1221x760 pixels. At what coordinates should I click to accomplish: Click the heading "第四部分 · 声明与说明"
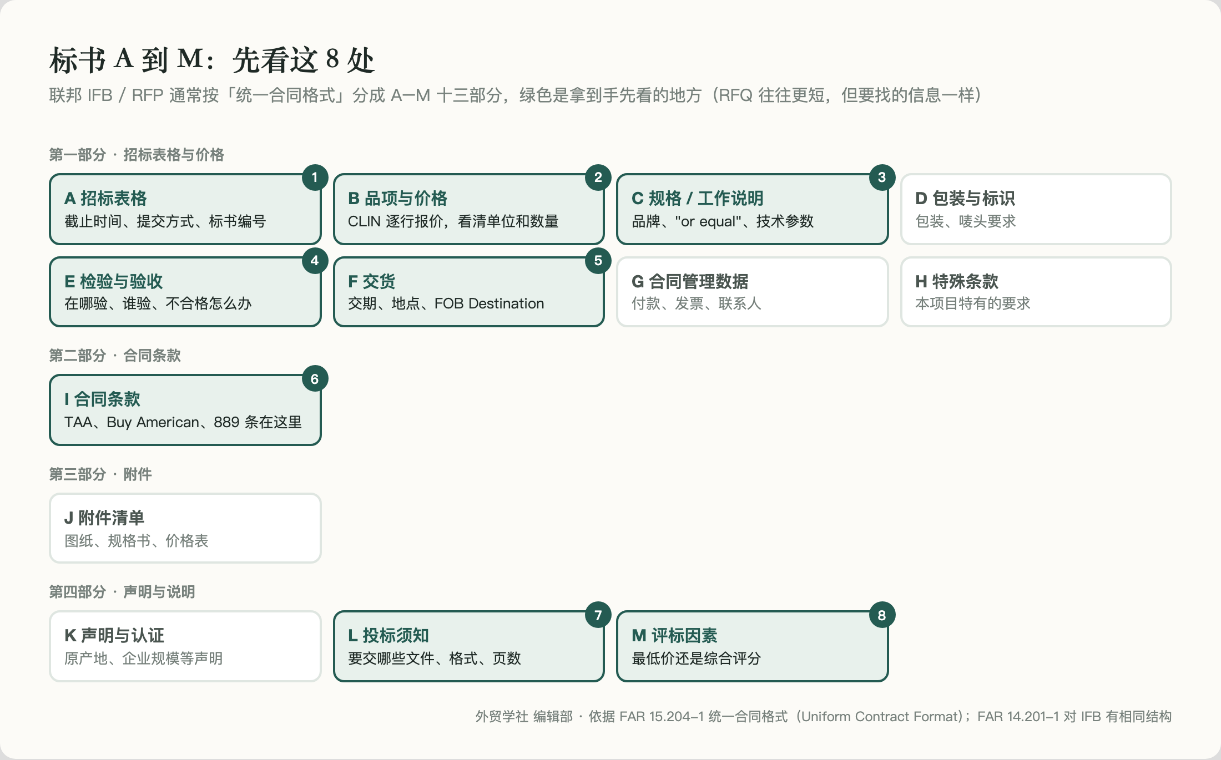coord(122,592)
